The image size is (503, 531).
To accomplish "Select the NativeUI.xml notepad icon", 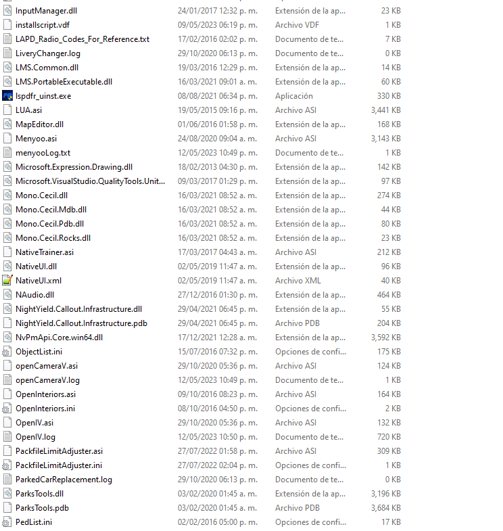I will pos(7,281).
